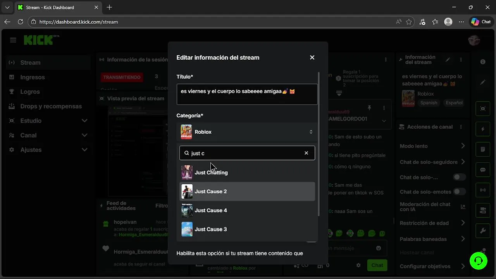Click the TRANSMITIENDO status badge
The image size is (496, 279).
122,77
